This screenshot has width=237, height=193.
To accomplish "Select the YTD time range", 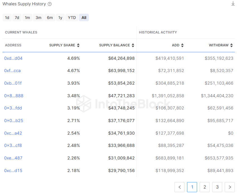I will click(x=72, y=18).
